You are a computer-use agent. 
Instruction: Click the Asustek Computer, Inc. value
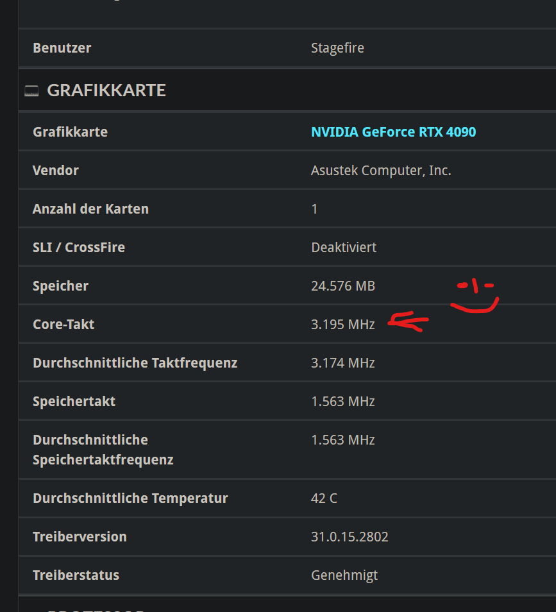(x=381, y=171)
